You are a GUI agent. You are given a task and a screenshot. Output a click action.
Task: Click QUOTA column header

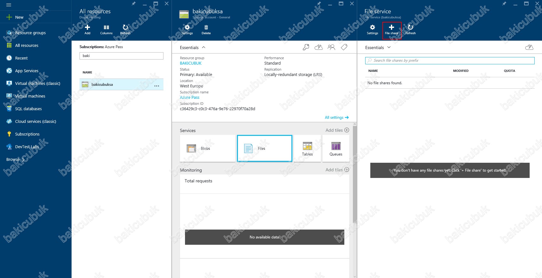tap(509, 71)
